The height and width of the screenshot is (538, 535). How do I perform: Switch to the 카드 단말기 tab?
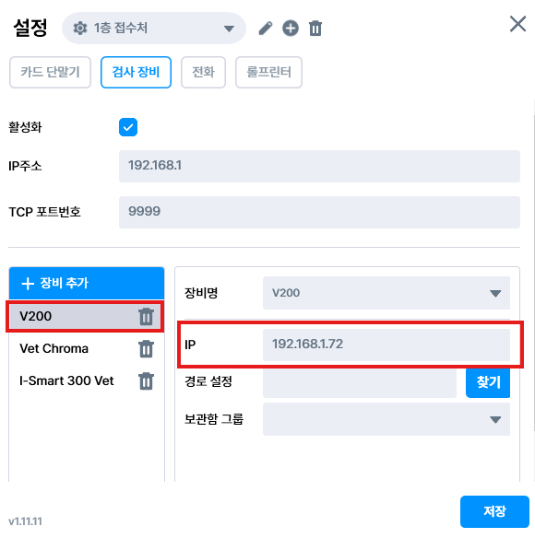pos(50,73)
